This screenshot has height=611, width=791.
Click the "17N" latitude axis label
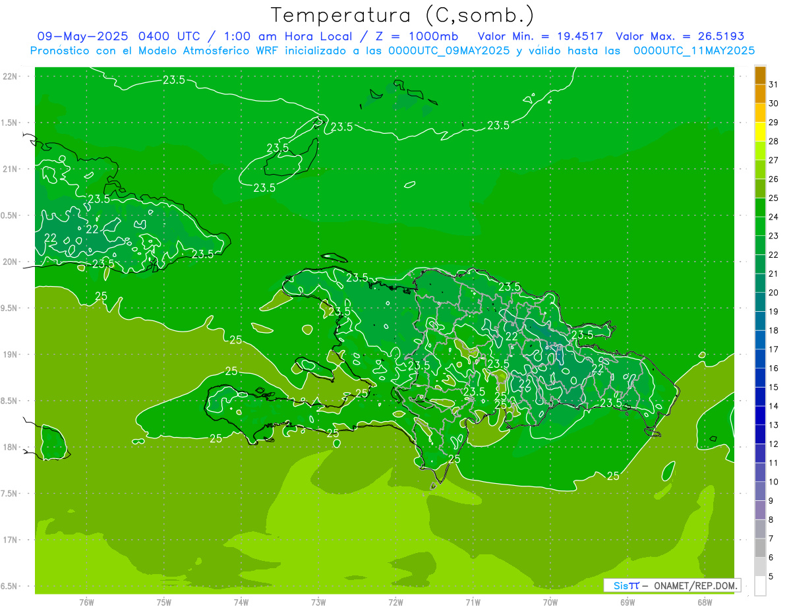tap(11, 540)
